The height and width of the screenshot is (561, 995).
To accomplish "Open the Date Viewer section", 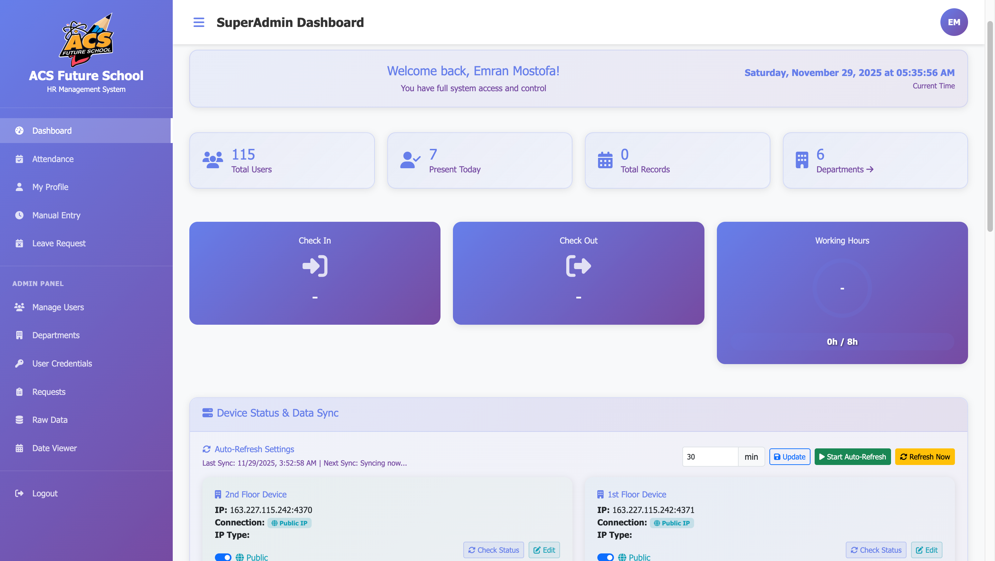I will [55, 448].
